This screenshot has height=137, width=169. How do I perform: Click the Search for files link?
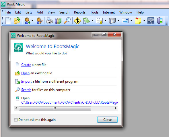click(x=26, y=90)
